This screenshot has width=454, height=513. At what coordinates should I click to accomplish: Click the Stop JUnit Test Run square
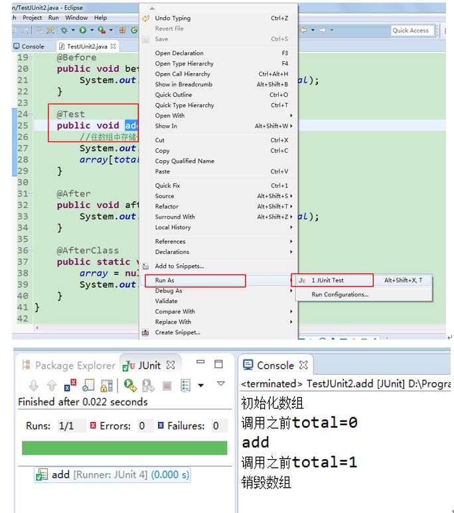click(x=167, y=385)
